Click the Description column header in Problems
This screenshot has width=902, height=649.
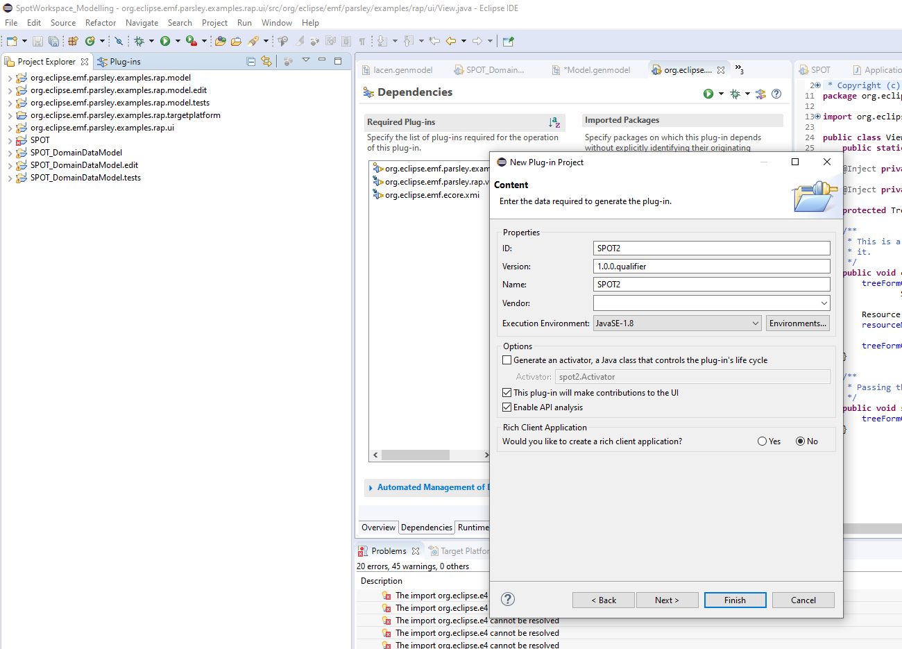click(382, 581)
